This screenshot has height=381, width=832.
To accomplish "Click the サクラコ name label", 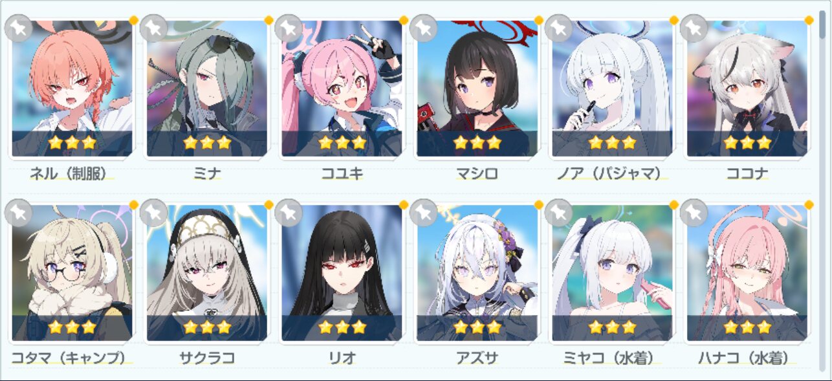I will [207, 358].
